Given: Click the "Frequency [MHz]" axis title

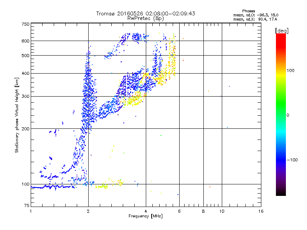Looking at the screenshot, I should [x=145, y=216].
